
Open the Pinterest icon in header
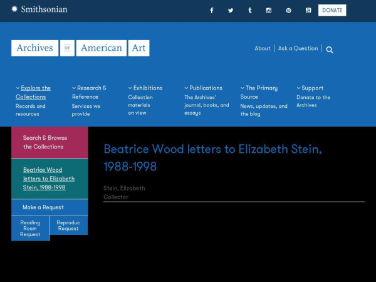[288, 10]
